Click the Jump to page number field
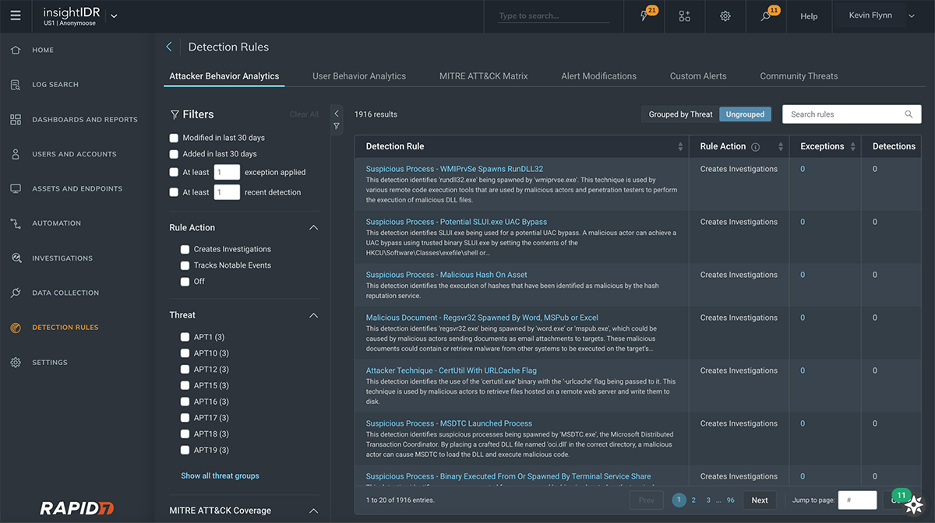Viewport: 935px width, 523px height. pos(857,500)
